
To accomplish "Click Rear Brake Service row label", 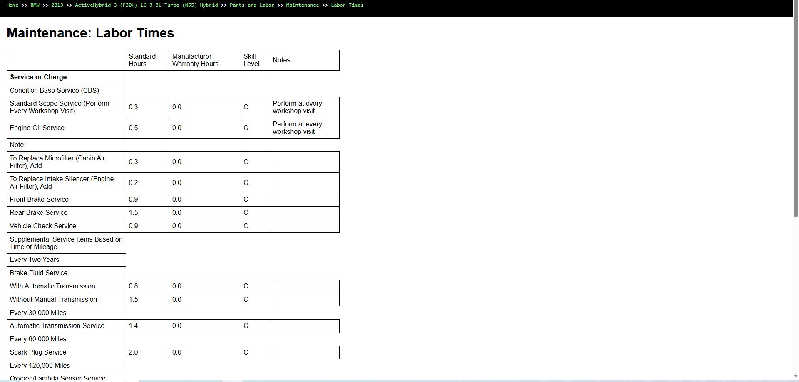I will 66,213.
